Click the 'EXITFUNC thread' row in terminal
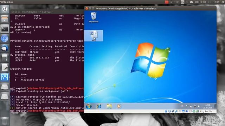The width and height of the screenshot is (225, 126). coord(47,52)
